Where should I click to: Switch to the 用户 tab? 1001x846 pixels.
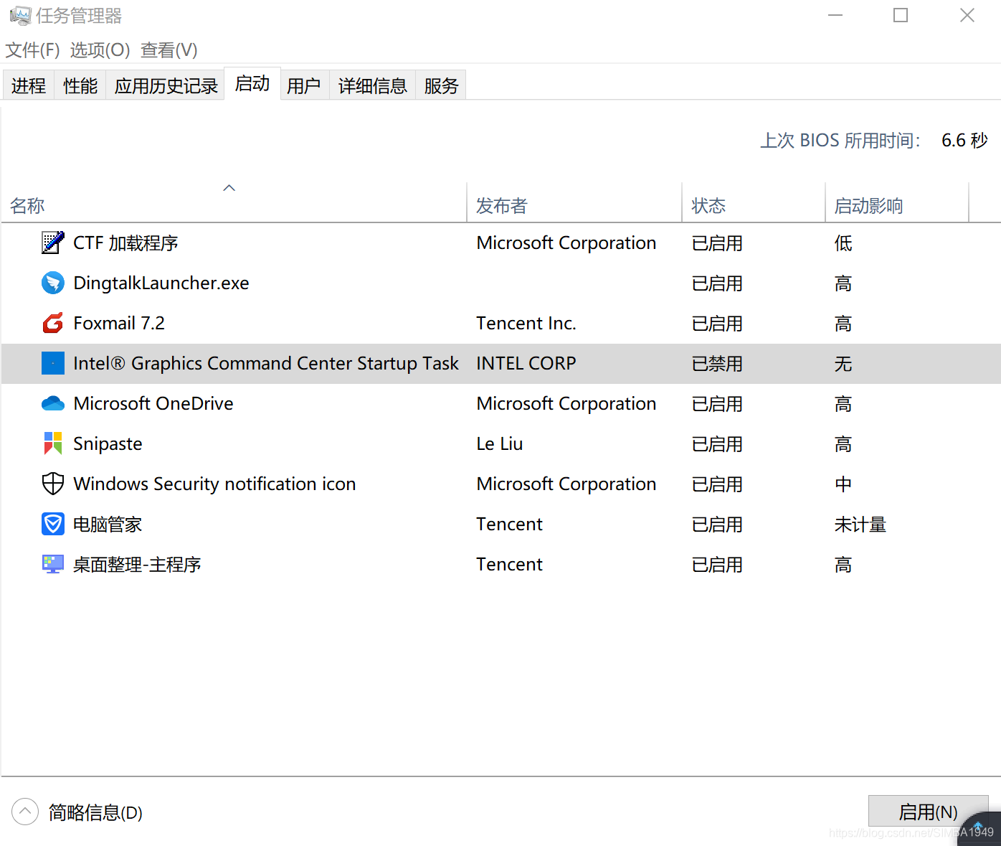[x=304, y=85]
